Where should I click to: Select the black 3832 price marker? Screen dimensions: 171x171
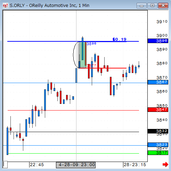[158, 131]
